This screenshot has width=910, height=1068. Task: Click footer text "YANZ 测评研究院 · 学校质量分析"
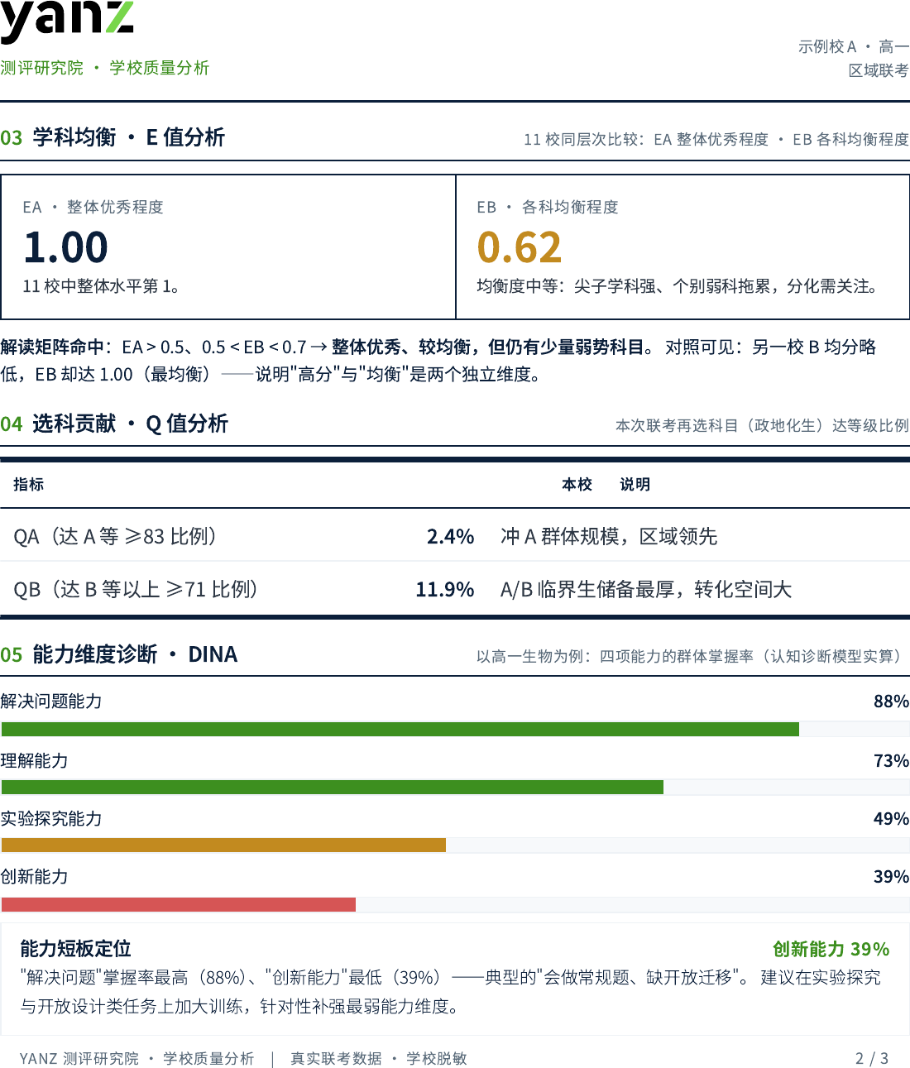pyautogui.click(x=136, y=1059)
